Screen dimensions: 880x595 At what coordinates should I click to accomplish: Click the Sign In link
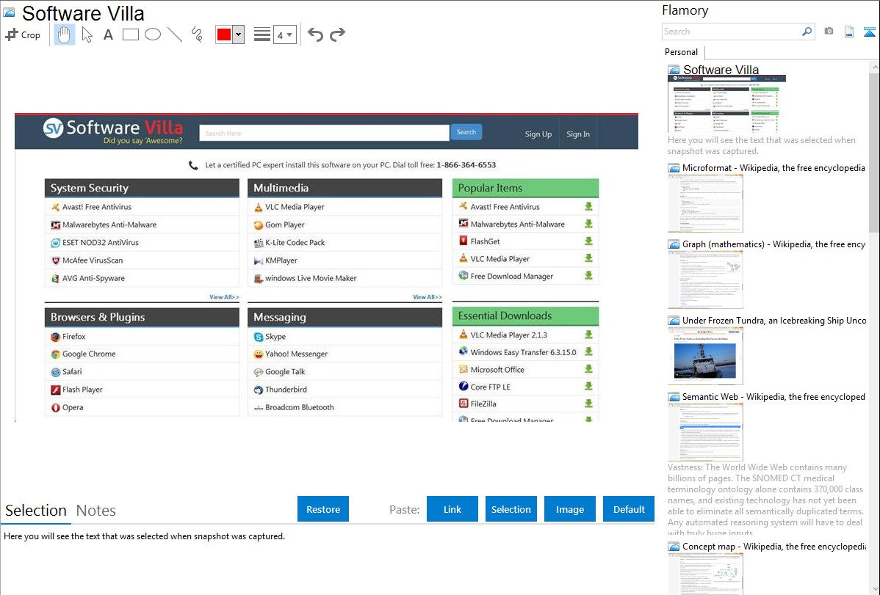point(578,134)
